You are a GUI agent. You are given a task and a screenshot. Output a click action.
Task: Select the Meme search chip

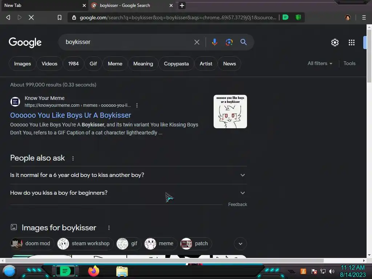(x=115, y=64)
